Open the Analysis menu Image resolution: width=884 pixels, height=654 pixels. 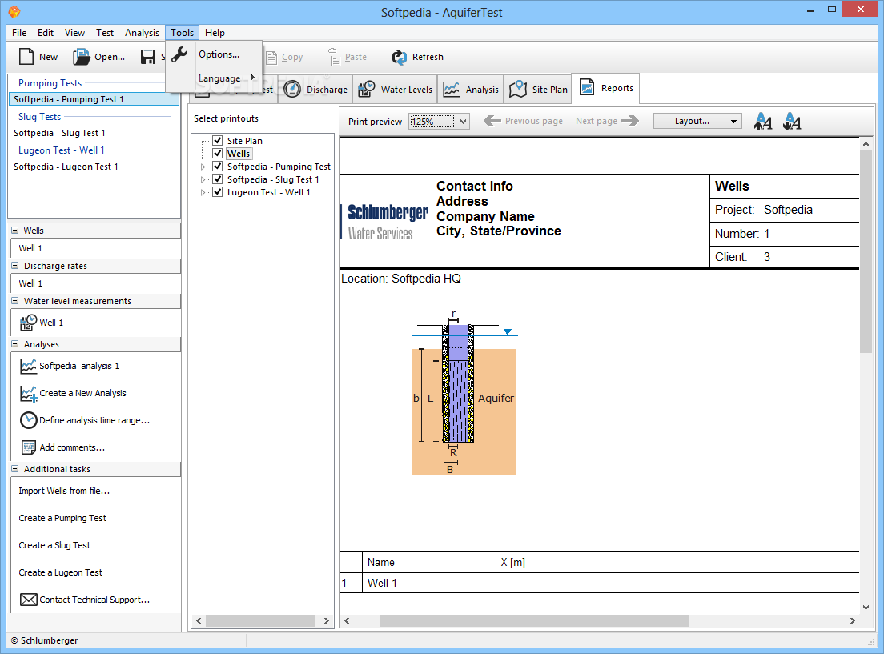(142, 33)
